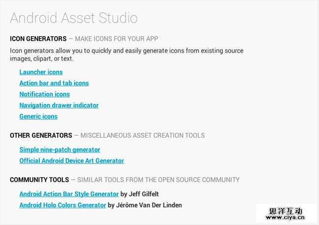The image size is (319, 225).
Task: Open the Notification icons generator link
Action: (44, 94)
